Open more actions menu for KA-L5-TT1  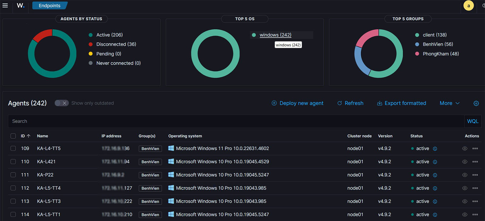[475, 214]
